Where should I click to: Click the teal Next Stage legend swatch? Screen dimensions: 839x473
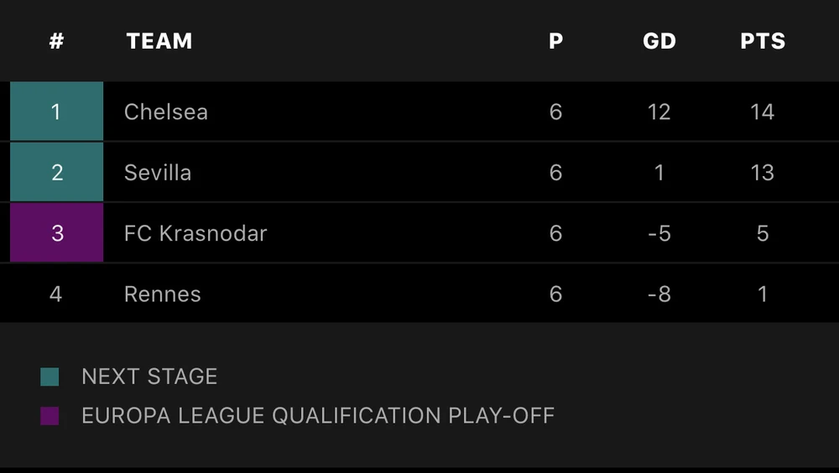50,377
